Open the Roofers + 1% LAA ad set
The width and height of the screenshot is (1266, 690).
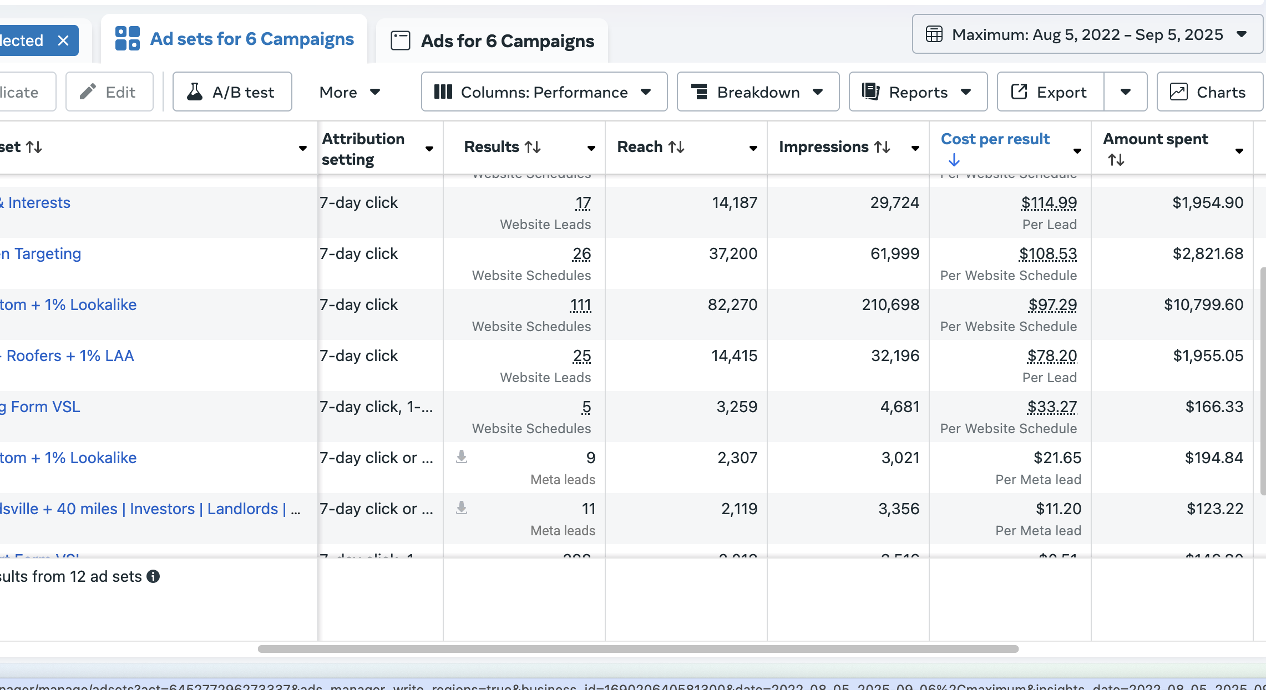coord(67,356)
